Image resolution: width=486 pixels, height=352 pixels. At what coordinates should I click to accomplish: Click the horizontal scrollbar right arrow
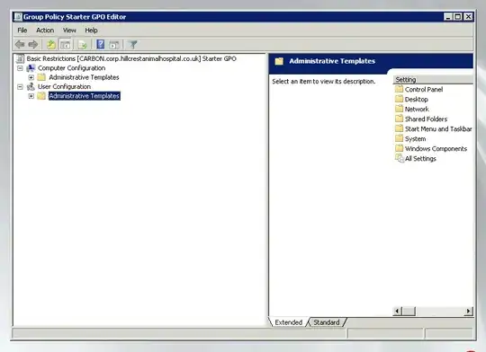469,311
